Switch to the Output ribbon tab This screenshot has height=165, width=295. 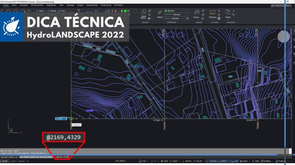tap(80, 5)
